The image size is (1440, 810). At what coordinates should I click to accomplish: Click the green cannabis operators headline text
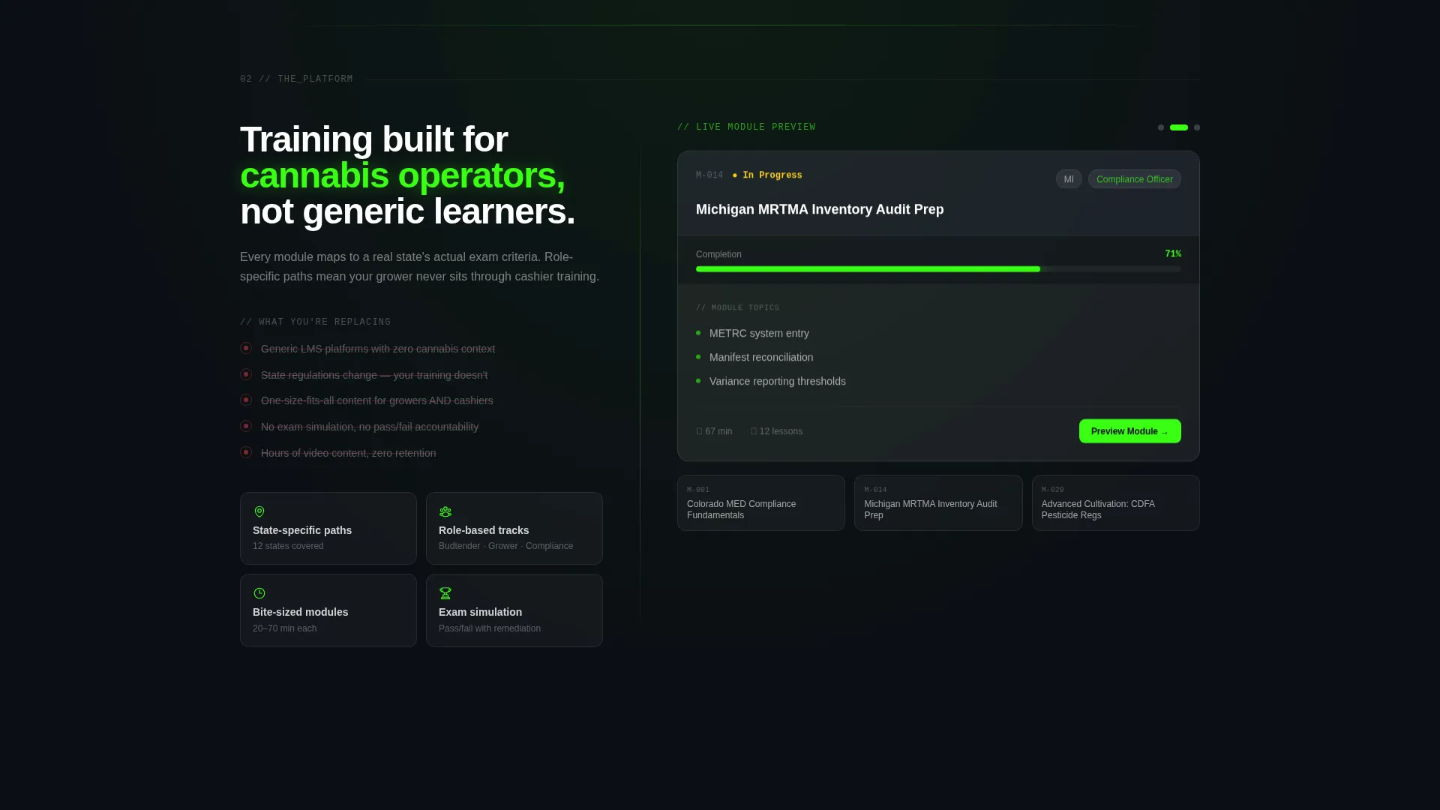pos(403,175)
